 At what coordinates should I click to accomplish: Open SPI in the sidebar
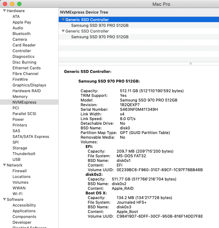tap(15, 142)
